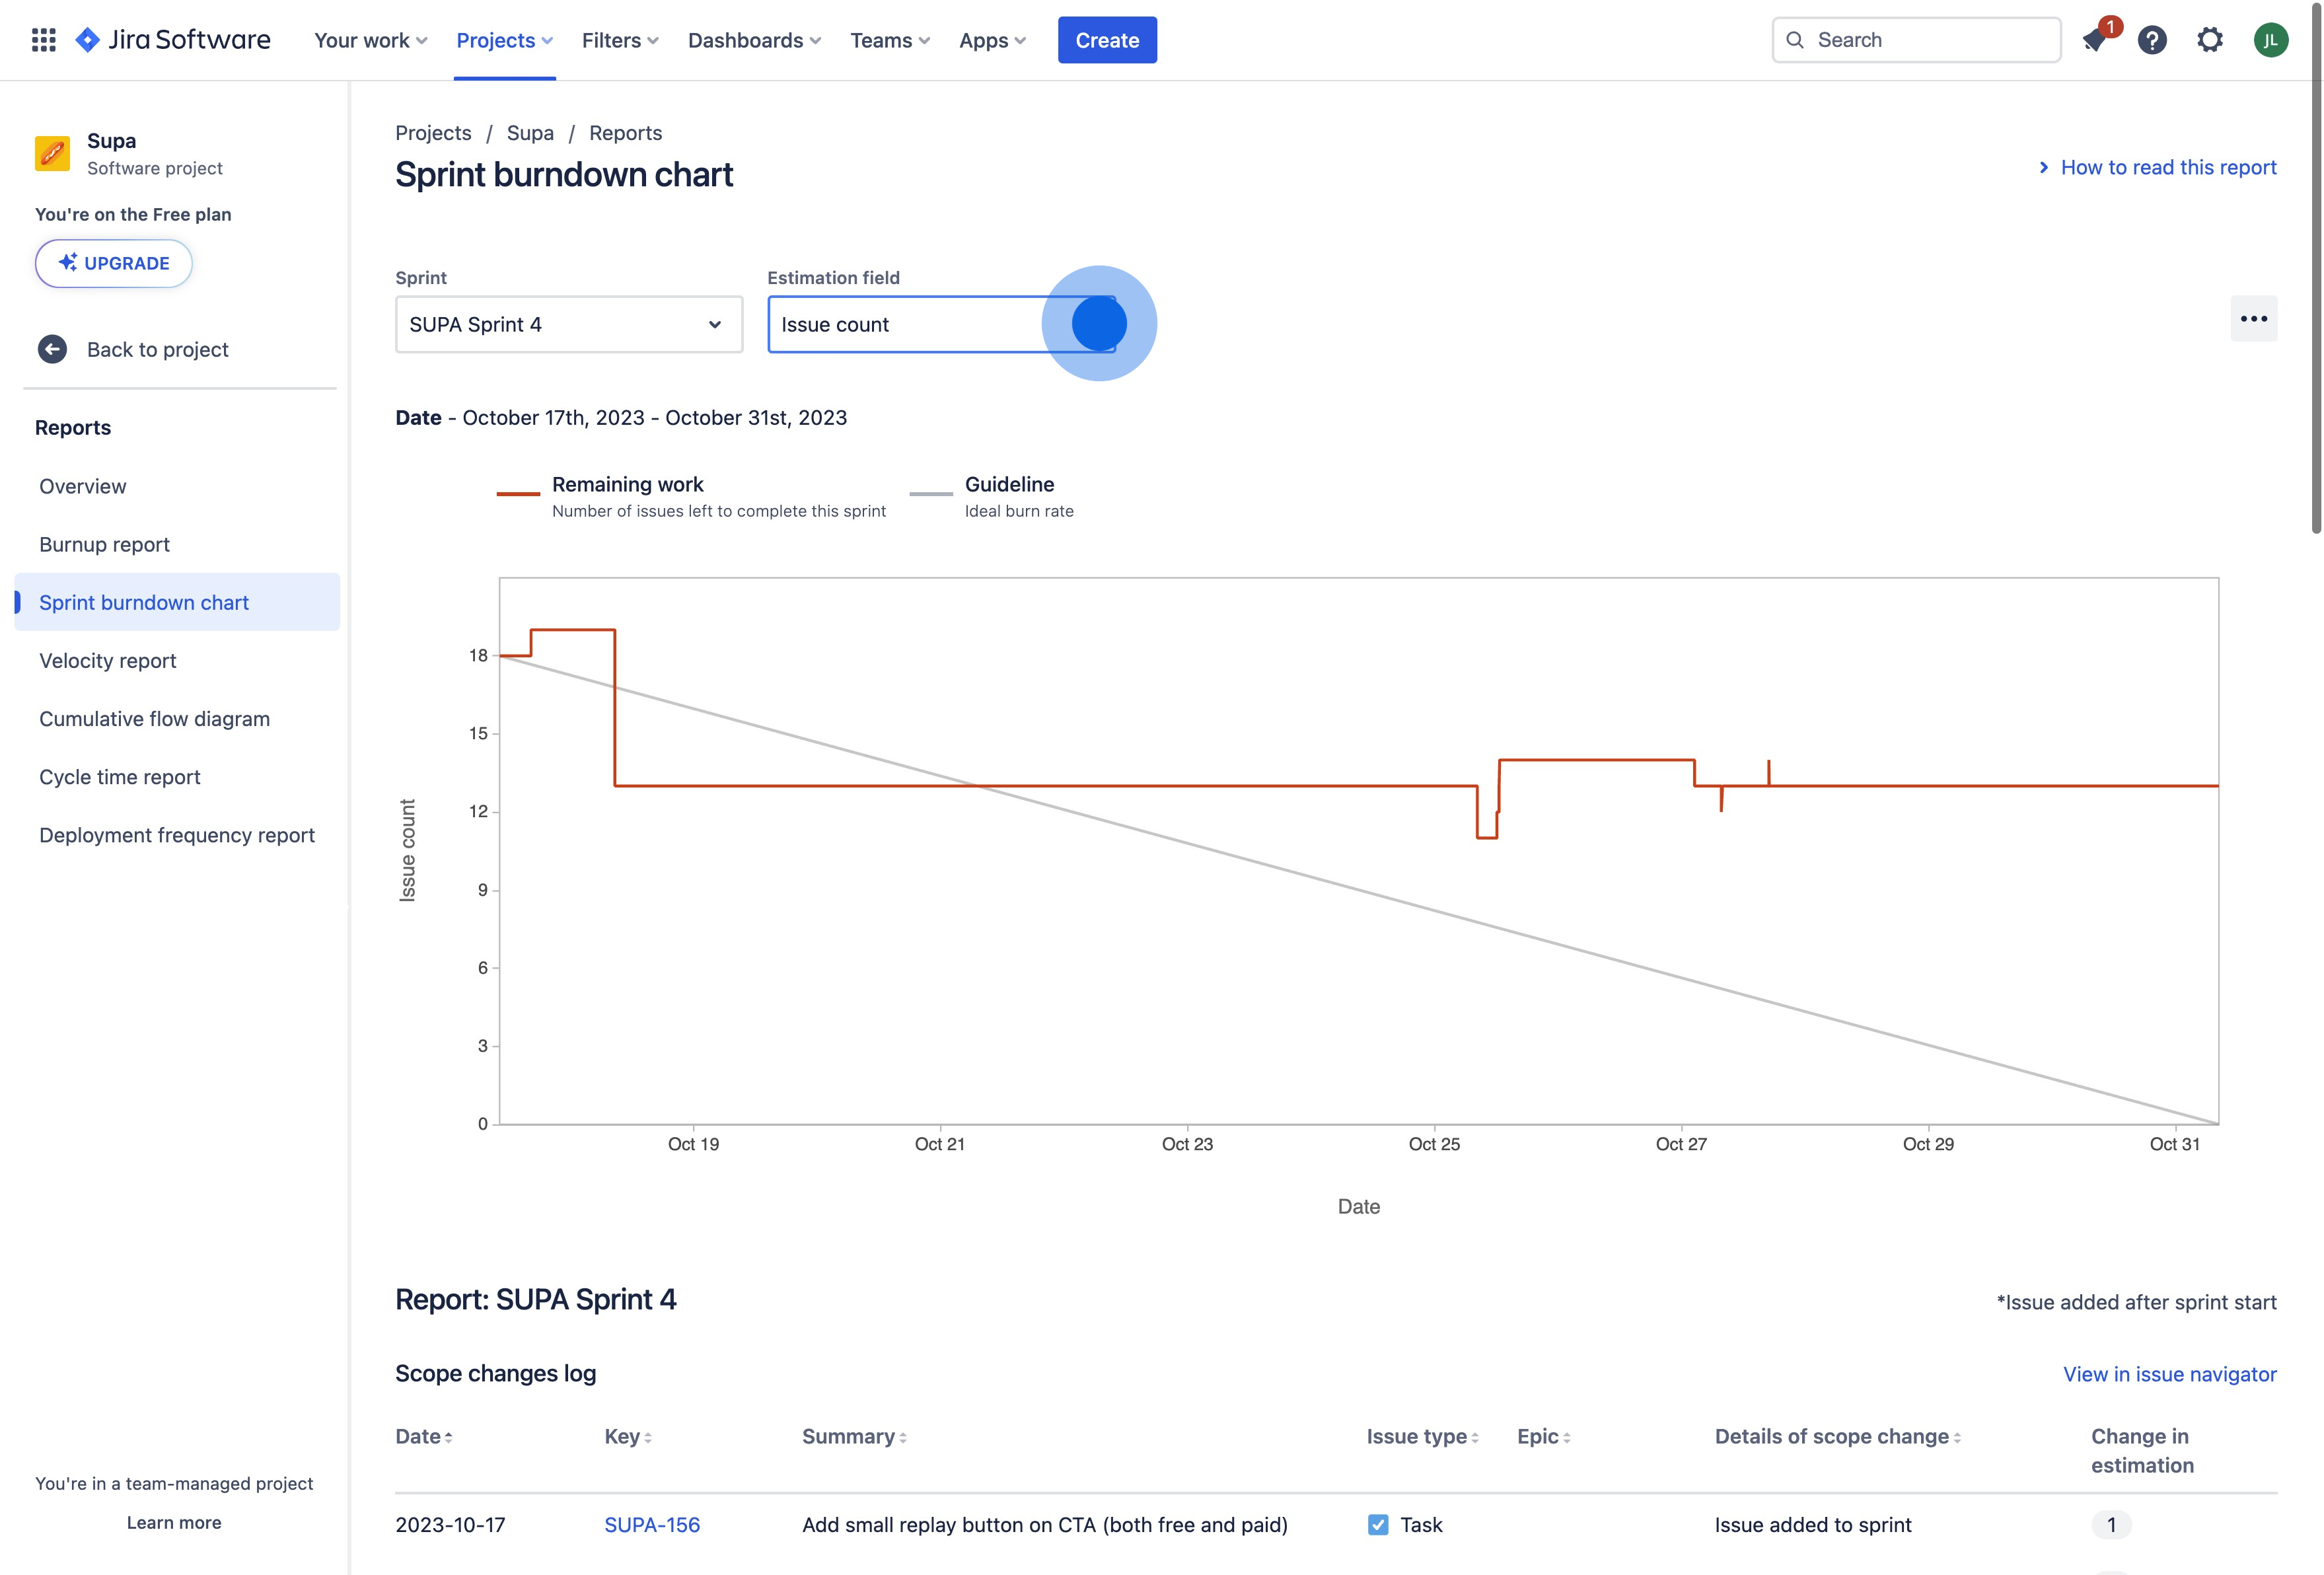Click the back arrow icon beside Back to project
The image size is (2324, 1575).
pyautogui.click(x=52, y=349)
